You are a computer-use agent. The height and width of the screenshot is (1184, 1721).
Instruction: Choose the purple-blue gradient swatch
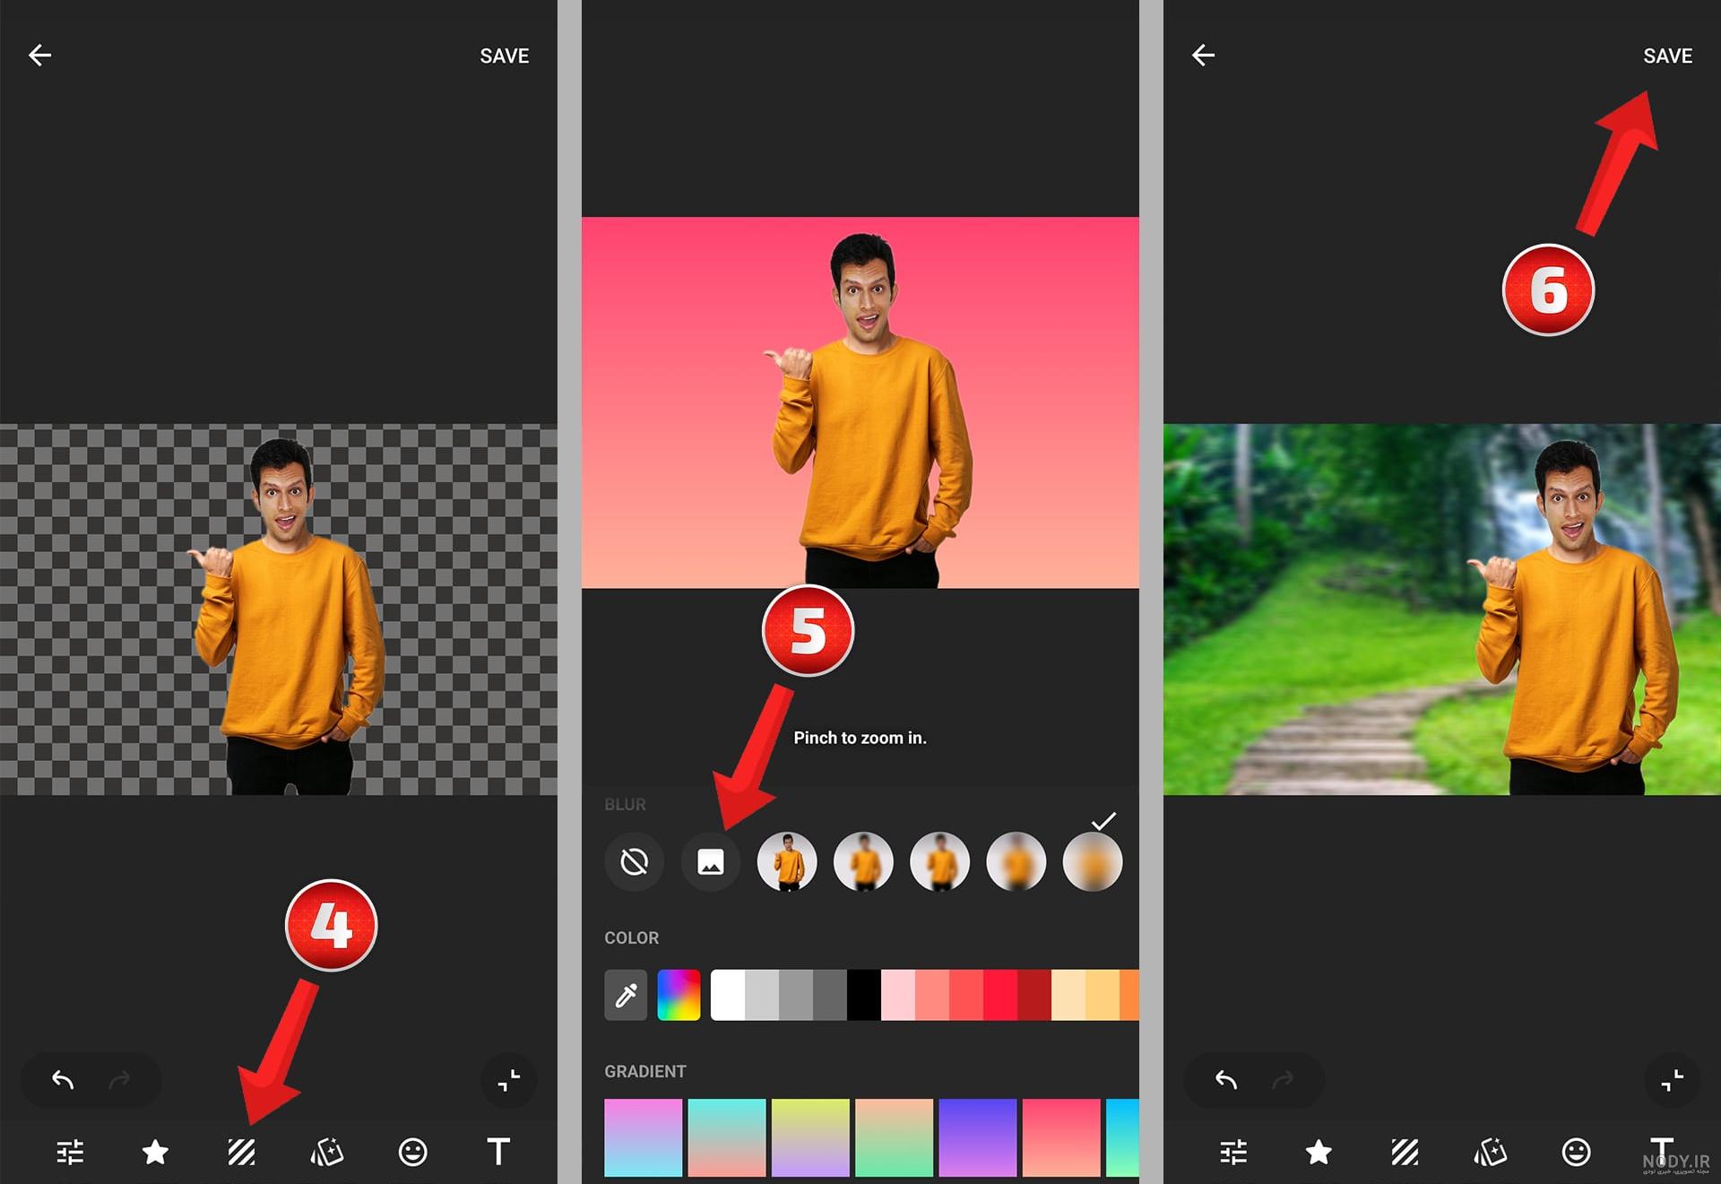point(978,1137)
